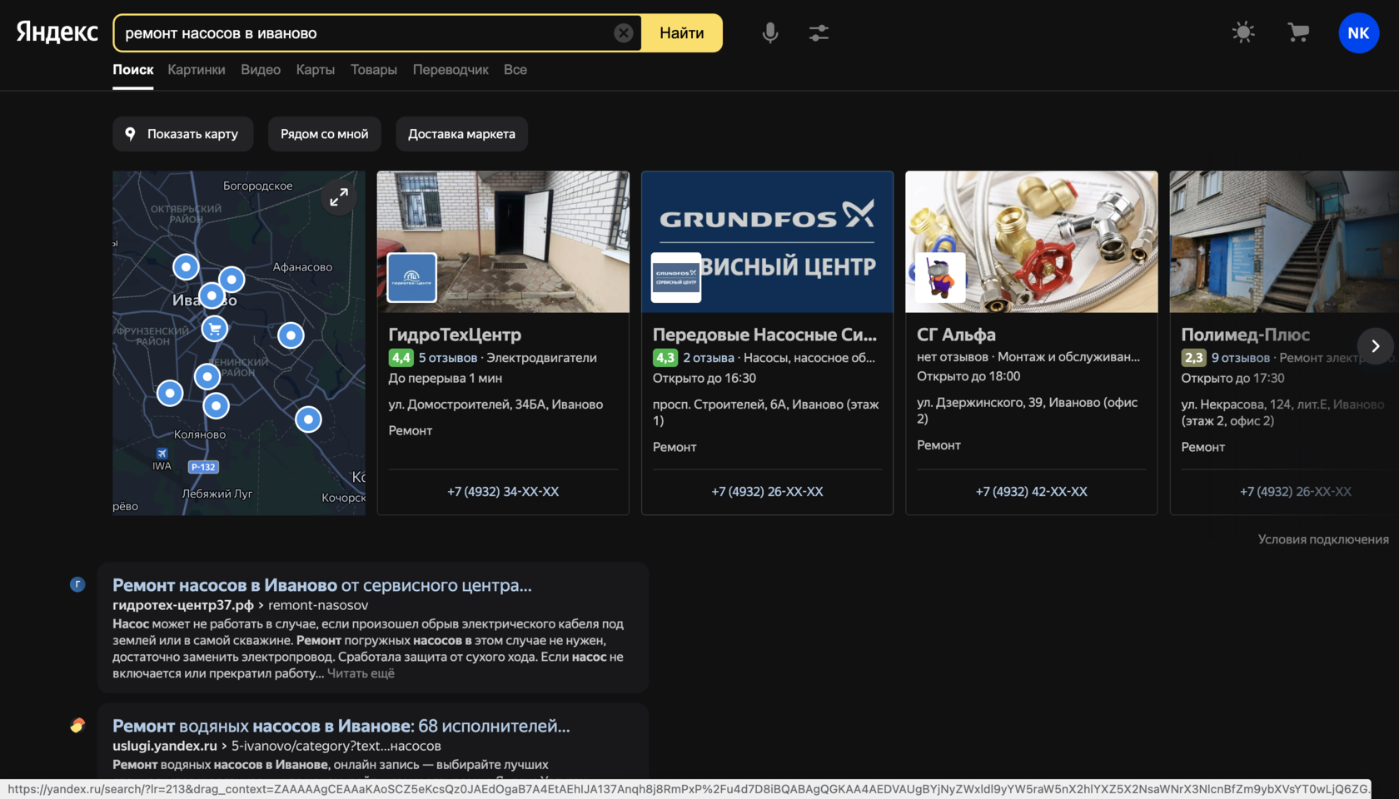Image resolution: width=1399 pixels, height=799 pixels.
Task: Clear the search query with the X icon
Action: pos(624,33)
